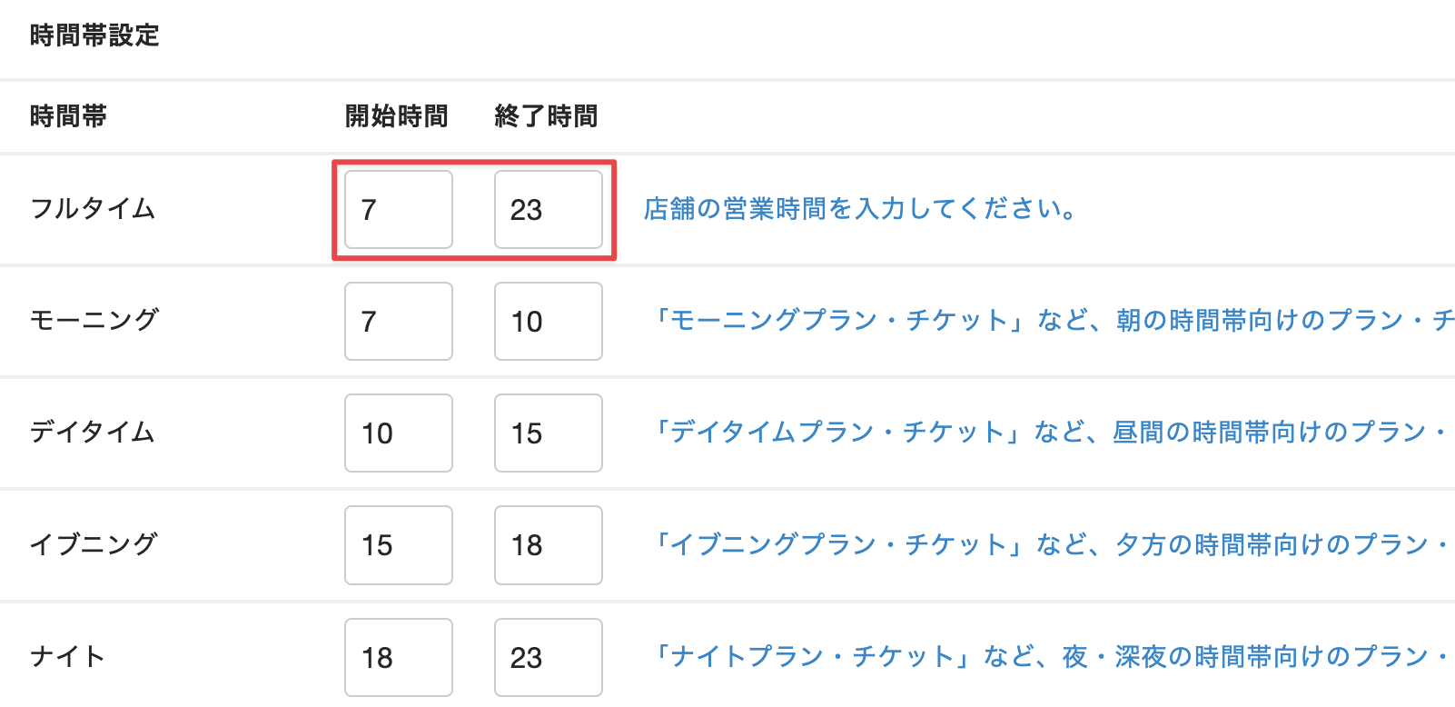Click the 店舗の営業時間を入力してください text
The image size is (1455, 707).
pyautogui.click(x=860, y=210)
